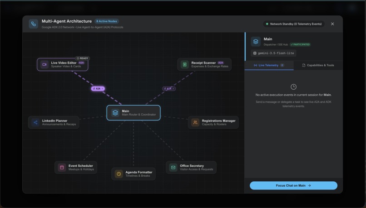Viewport: 366px width, 208px height.
Task: Click the Event Scheduler calendar icon
Action: pyautogui.click(x=62, y=167)
